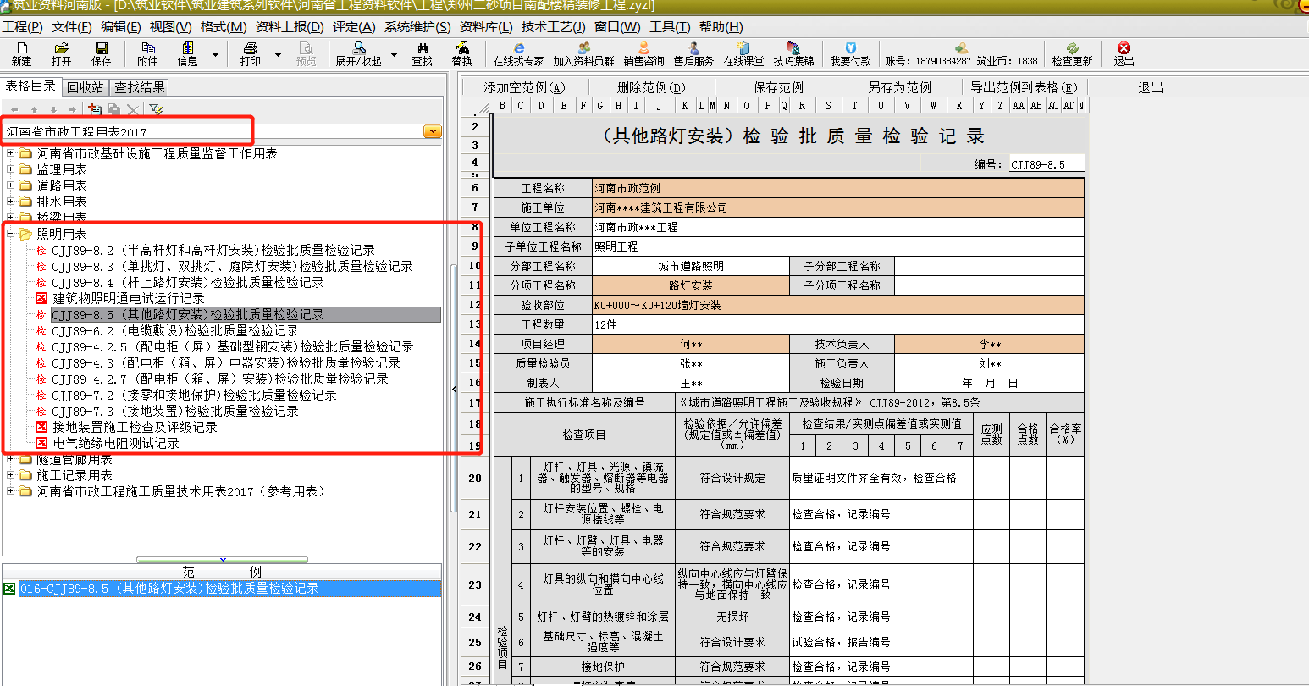Switch to the 查找结果 tab
Screen dimensions: 1309x686
coord(140,87)
